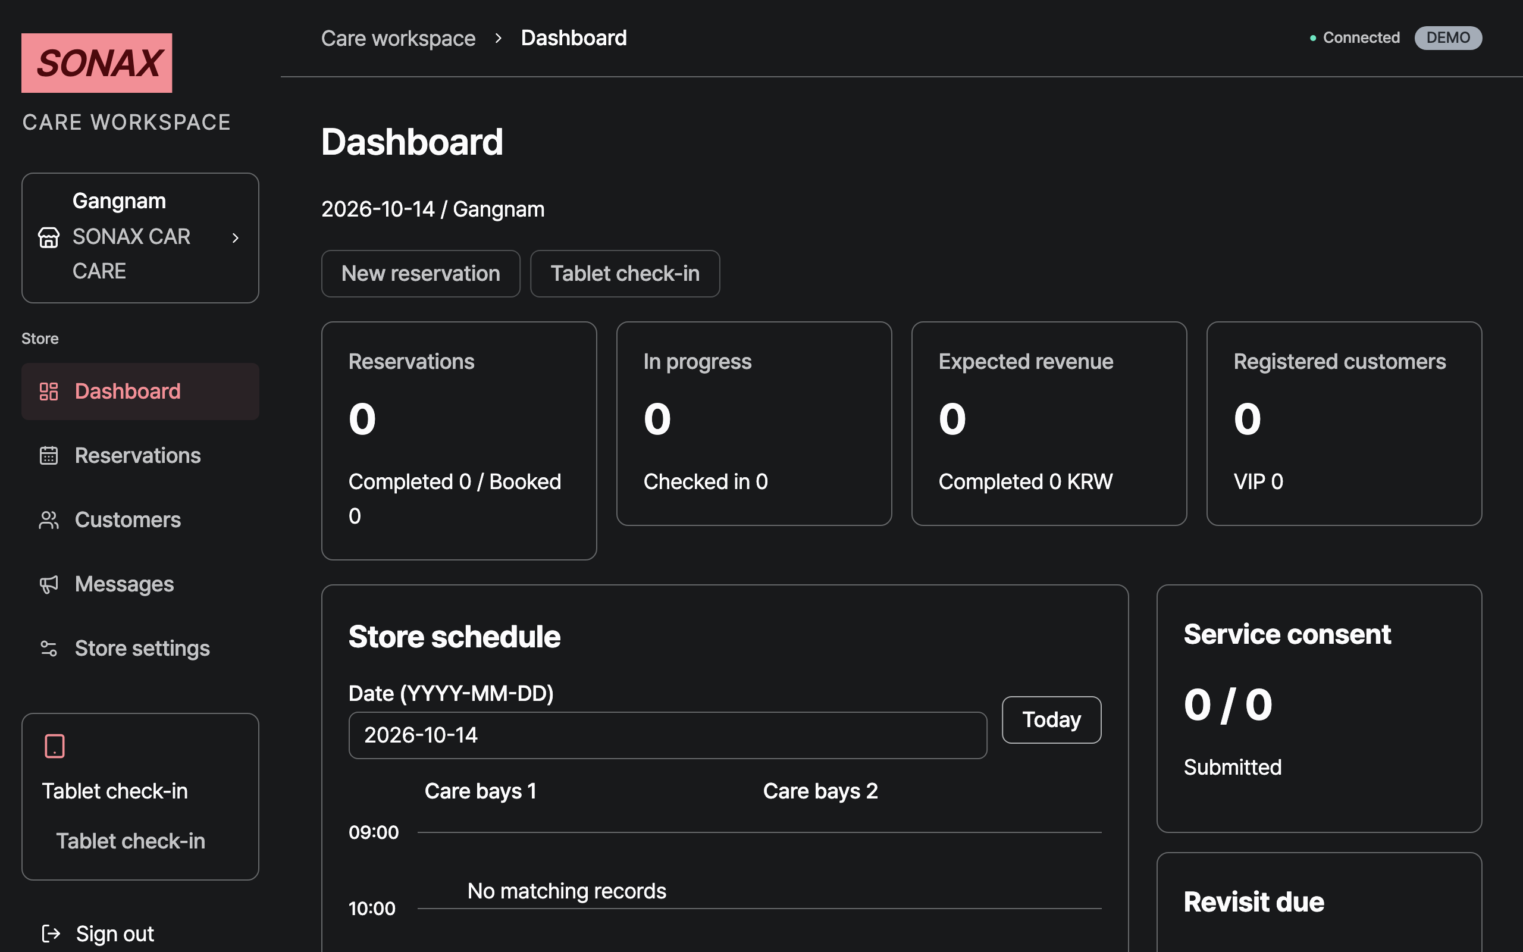The height and width of the screenshot is (952, 1523).
Task: Open Tablet check-in from dashboard header
Action: click(625, 273)
